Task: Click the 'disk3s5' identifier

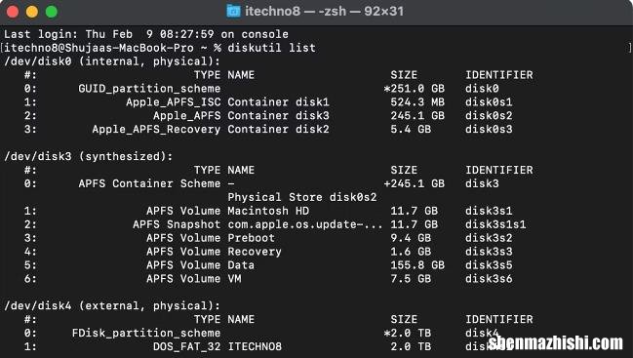Action: click(489, 265)
